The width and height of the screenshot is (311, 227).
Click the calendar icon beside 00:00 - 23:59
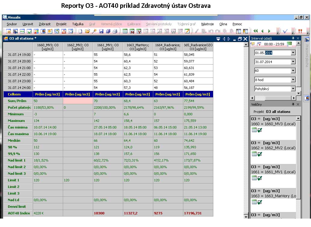click(259, 44)
